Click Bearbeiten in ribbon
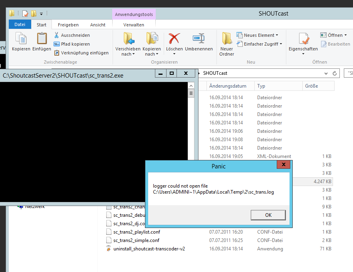The height and width of the screenshot is (272, 353). tap(335, 44)
